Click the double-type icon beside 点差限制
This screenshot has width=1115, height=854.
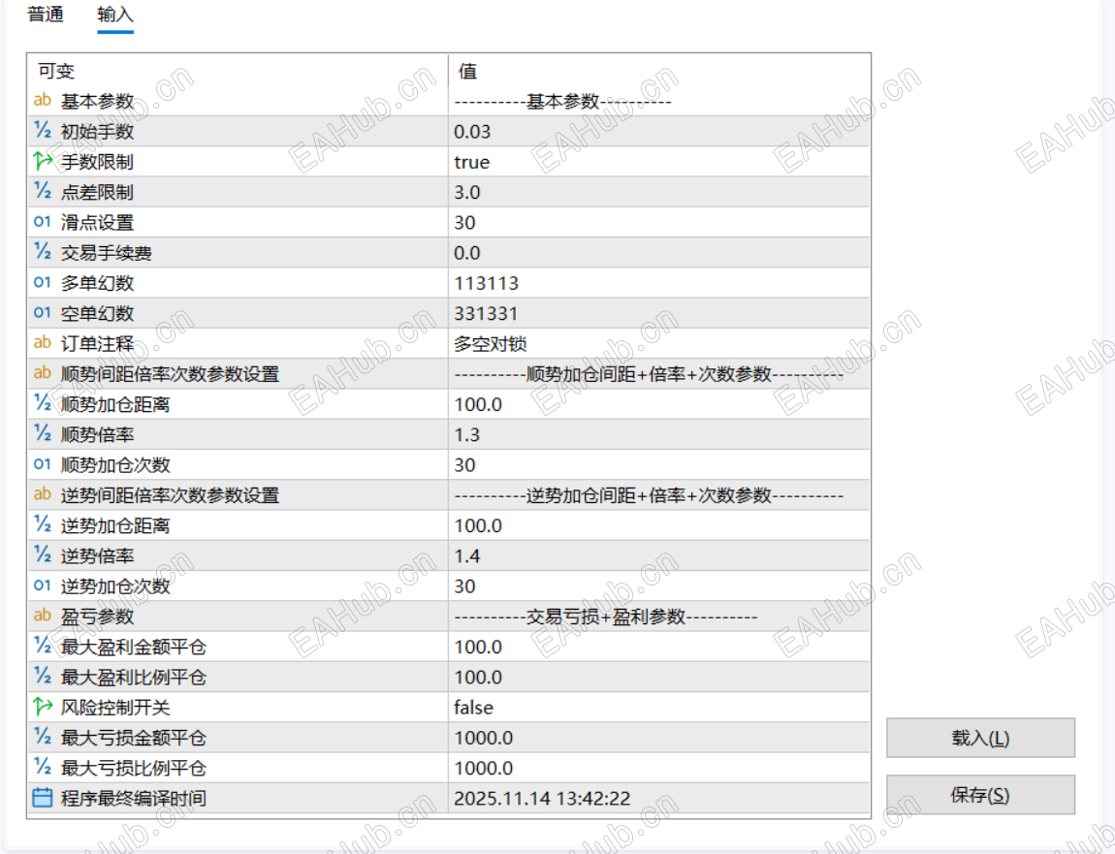point(43,191)
